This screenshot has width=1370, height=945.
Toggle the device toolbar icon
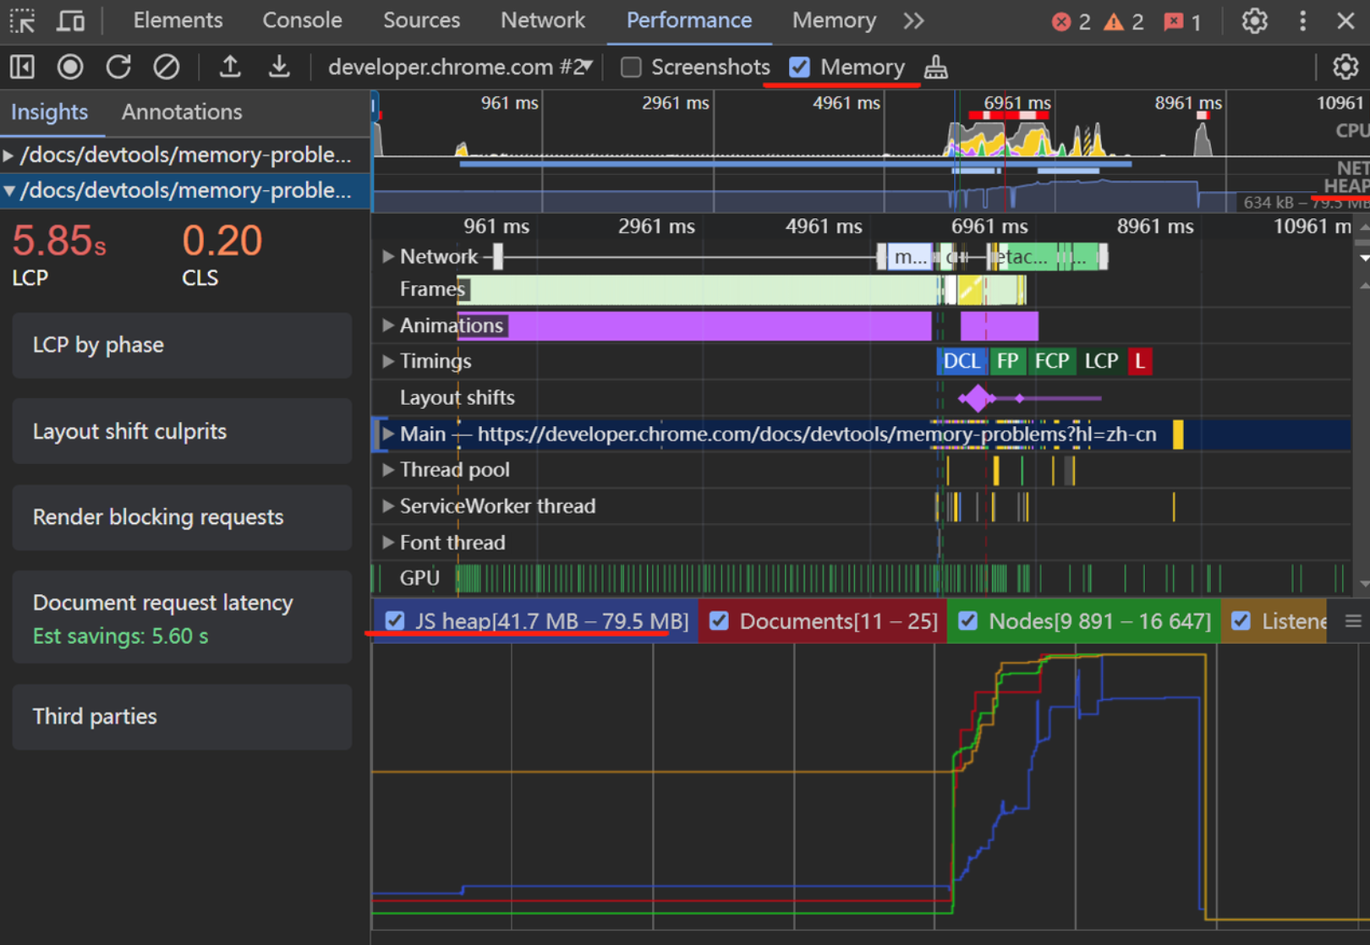tap(71, 20)
